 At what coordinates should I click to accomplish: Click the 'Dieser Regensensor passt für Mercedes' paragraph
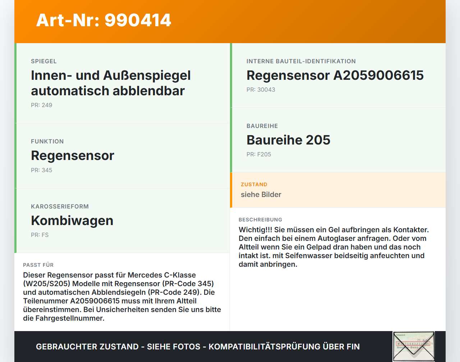tap(122, 297)
